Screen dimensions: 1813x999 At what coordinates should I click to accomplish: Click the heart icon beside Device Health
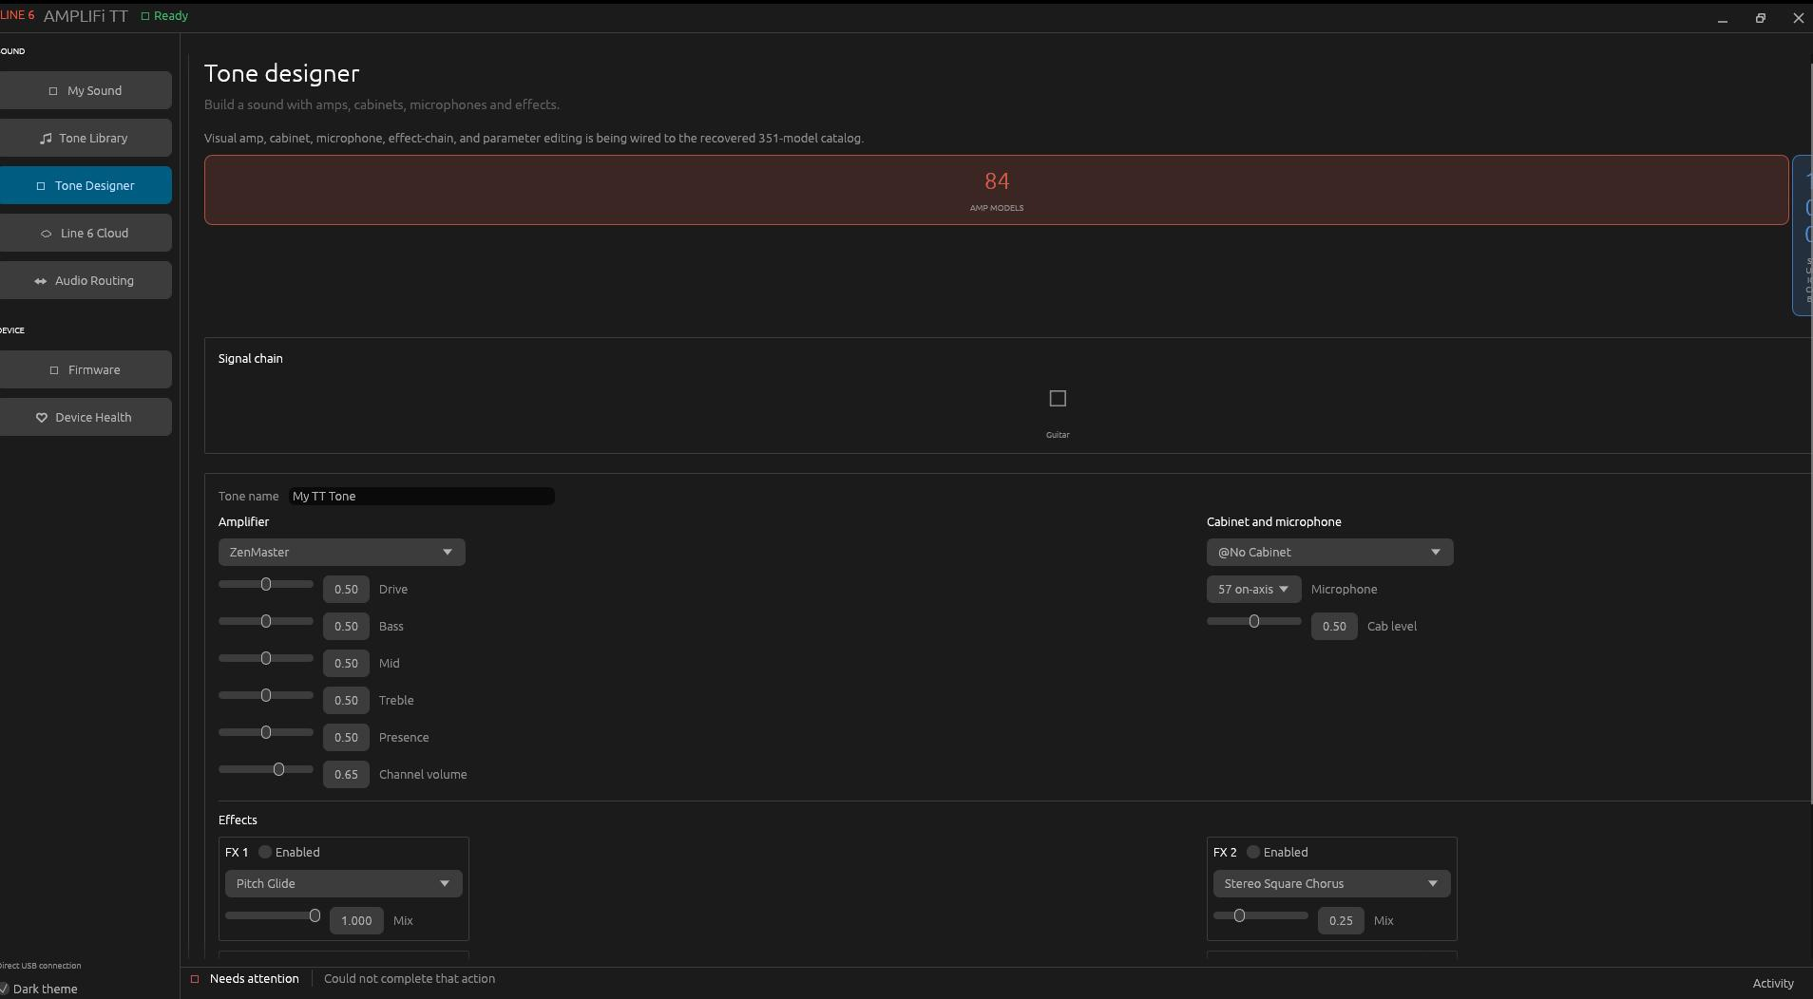tap(42, 418)
